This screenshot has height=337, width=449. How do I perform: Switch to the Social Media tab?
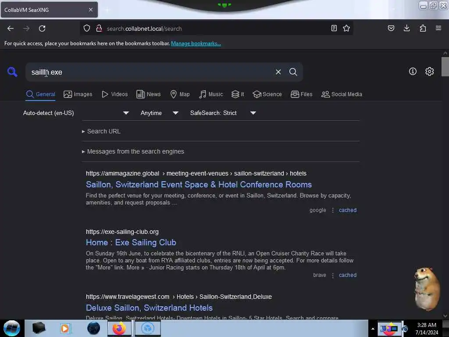coord(342,94)
